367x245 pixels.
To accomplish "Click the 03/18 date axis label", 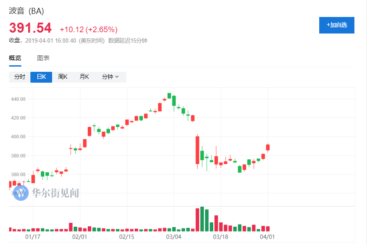I will (x=221, y=237).
